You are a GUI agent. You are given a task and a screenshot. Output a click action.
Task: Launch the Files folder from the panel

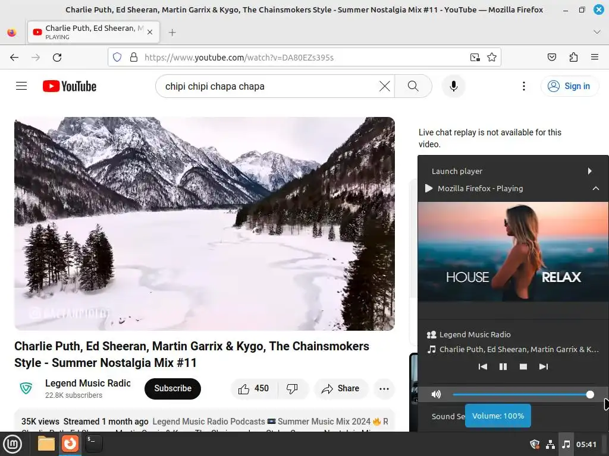pyautogui.click(x=46, y=444)
